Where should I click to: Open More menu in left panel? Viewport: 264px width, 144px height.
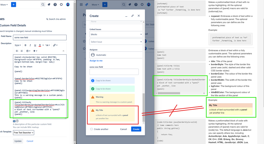pos(4,5)
